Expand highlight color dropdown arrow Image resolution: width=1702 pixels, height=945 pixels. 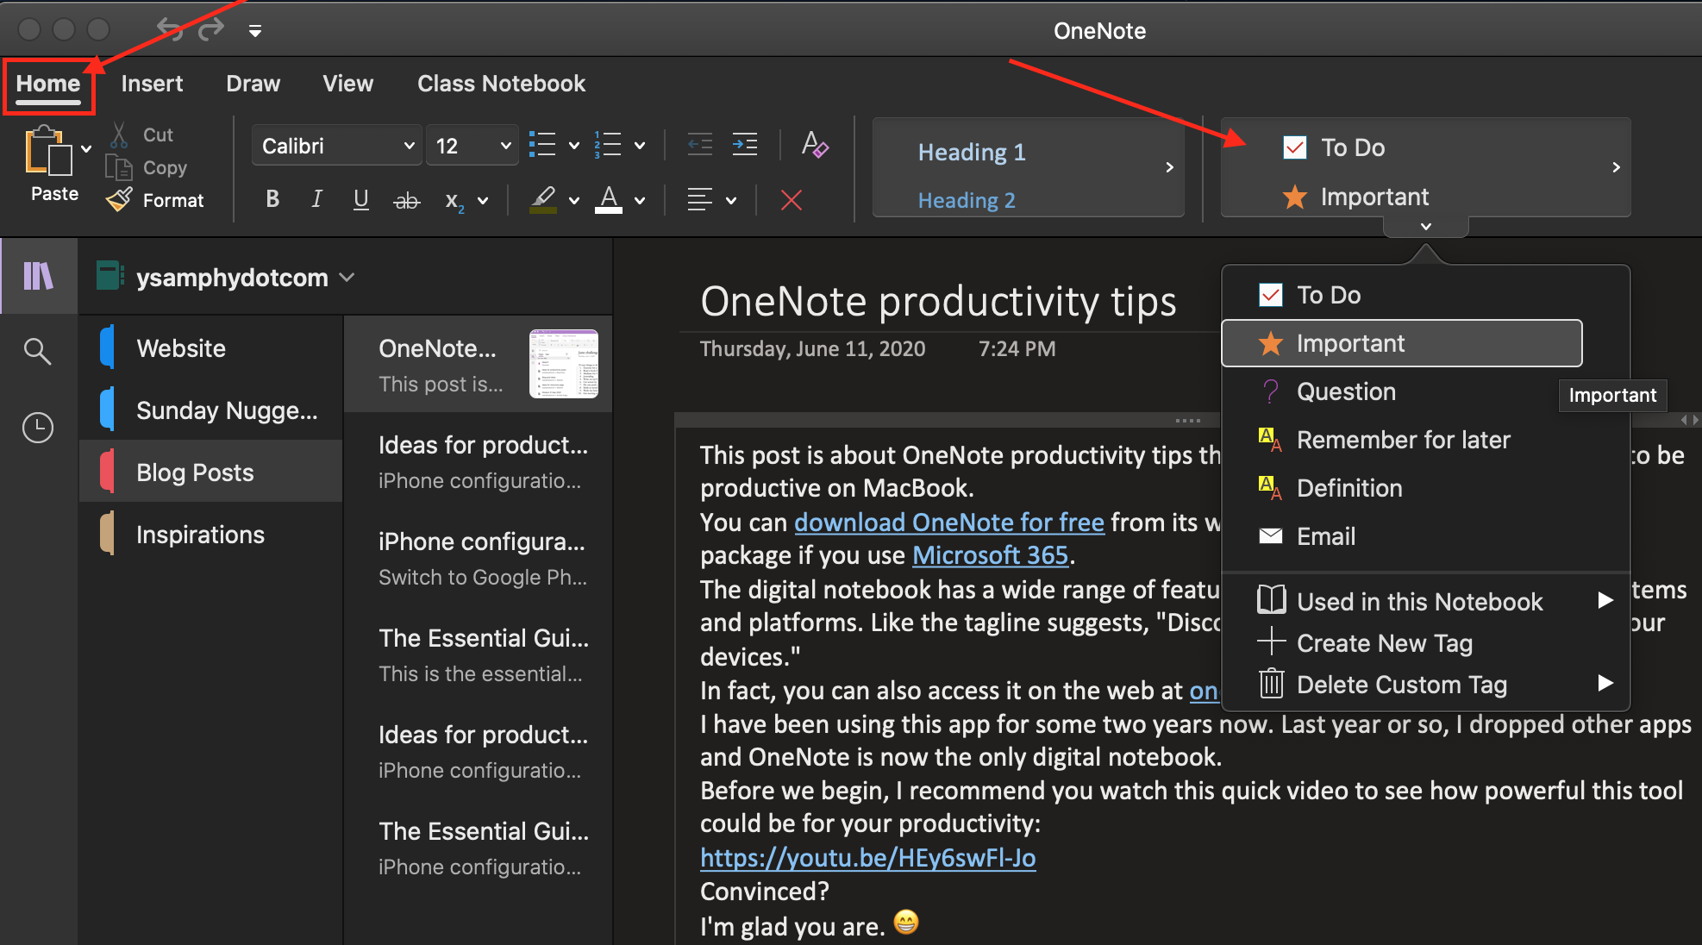point(573,201)
